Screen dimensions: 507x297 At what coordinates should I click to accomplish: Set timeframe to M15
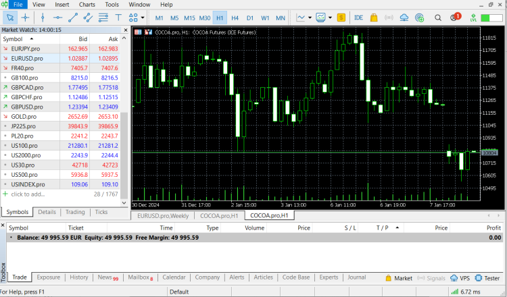coord(189,18)
